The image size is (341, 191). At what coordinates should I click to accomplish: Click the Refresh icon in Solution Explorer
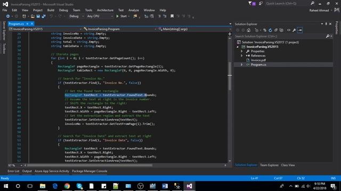point(270,30)
